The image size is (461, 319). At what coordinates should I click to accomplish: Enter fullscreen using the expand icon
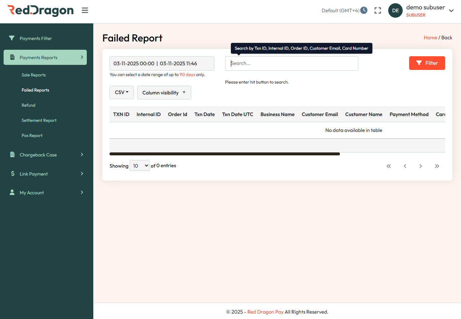pos(377,10)
